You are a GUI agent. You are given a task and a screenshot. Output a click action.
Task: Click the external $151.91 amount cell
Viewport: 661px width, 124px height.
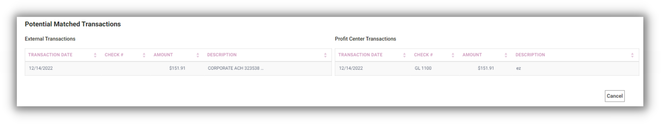click(x=177, y=68)
